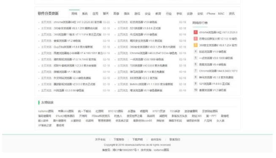Image resolution: width=276 pixels, height=158 pixels.
Task: Click the 软件分类更新 heading
Action: 48,14
